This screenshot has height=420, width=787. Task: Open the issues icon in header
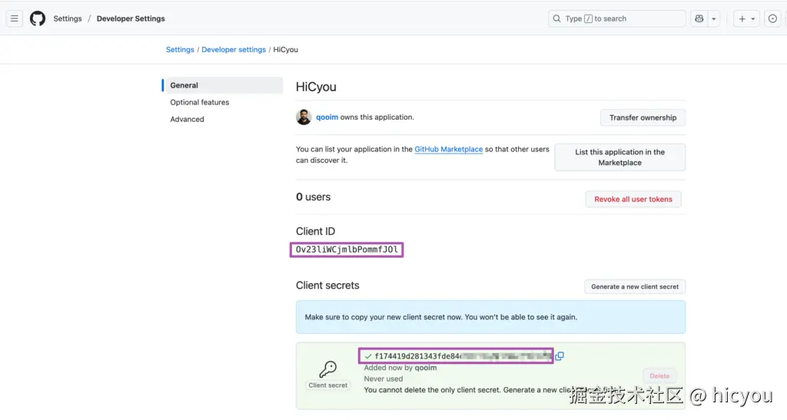[x=772, y=18]
